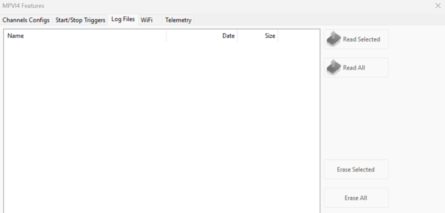Click the divider between Date and Size
Viewport: 445px width, 213px height.
pos(237,36)
